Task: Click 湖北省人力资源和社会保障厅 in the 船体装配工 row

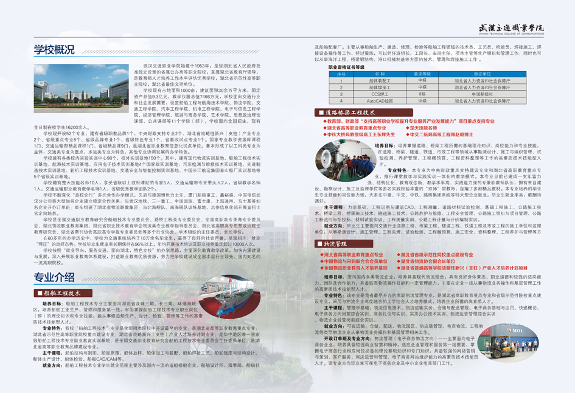Action: [483, 81]
